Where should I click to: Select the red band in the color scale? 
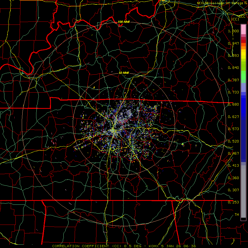pyautogui.click(x=243, y=41)
